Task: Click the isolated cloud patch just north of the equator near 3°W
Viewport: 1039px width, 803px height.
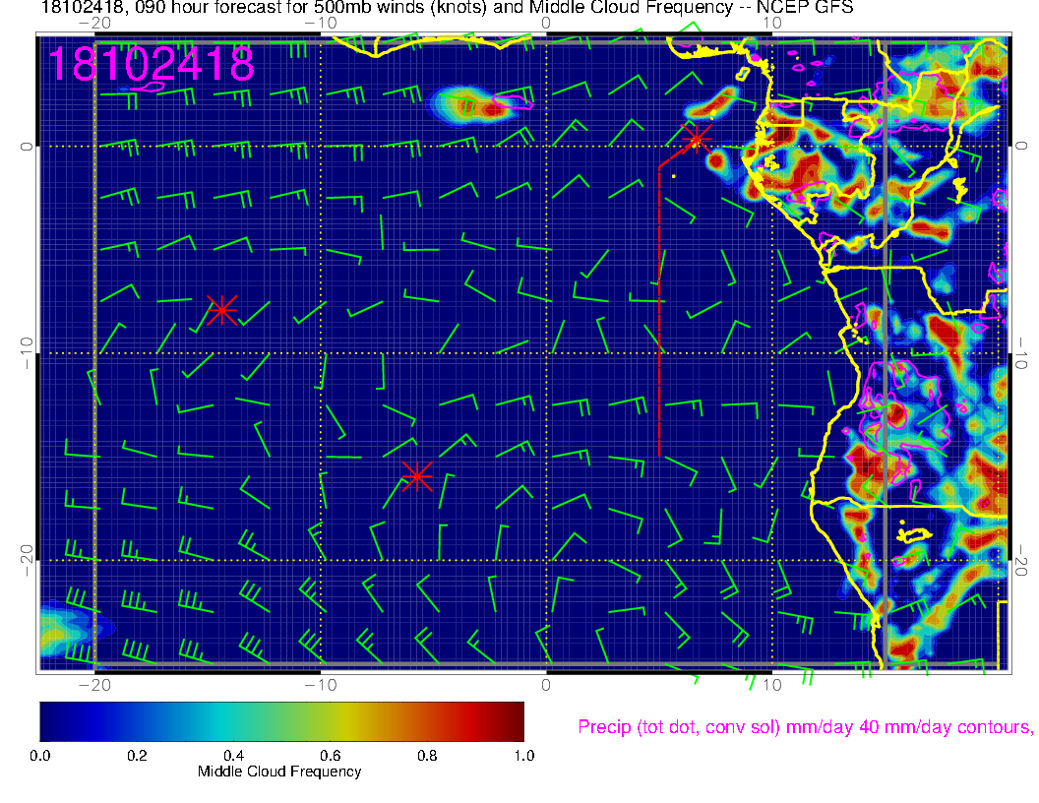Action: [x=472, y=104]
